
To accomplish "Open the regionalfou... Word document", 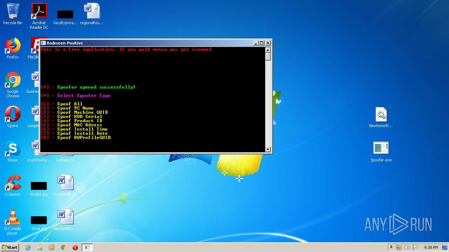I will coord(92,14).
